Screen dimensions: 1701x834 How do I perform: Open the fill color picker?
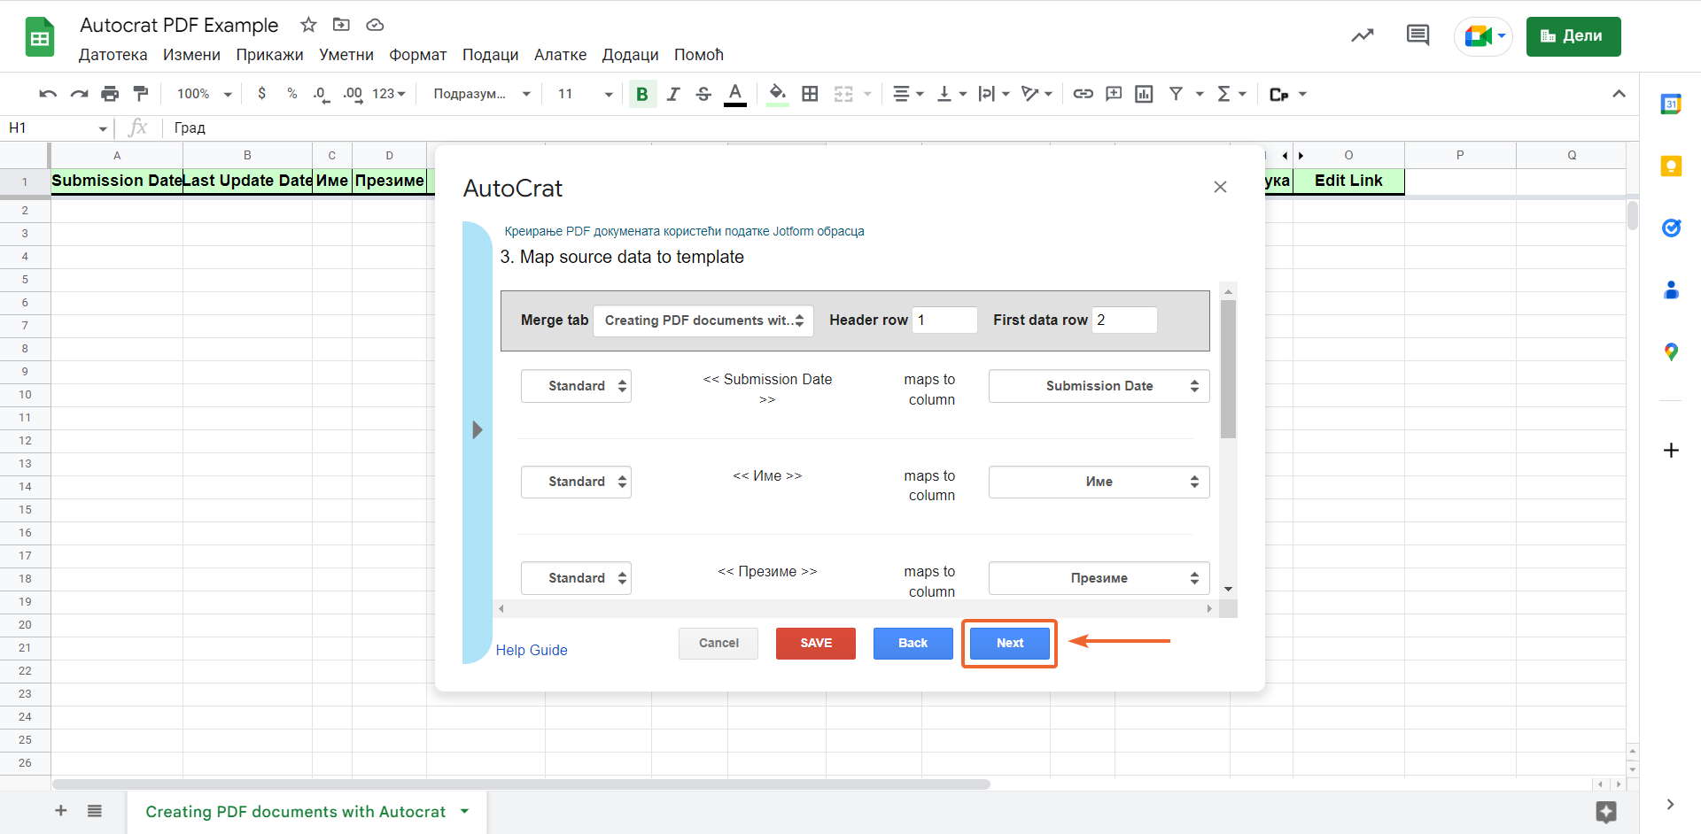click(x=777, y=94)
